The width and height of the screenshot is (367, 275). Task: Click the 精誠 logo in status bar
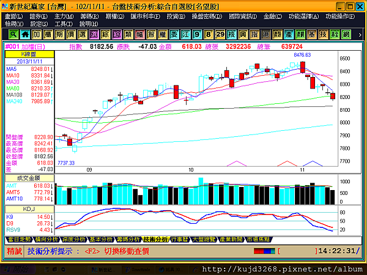(14, 251)
